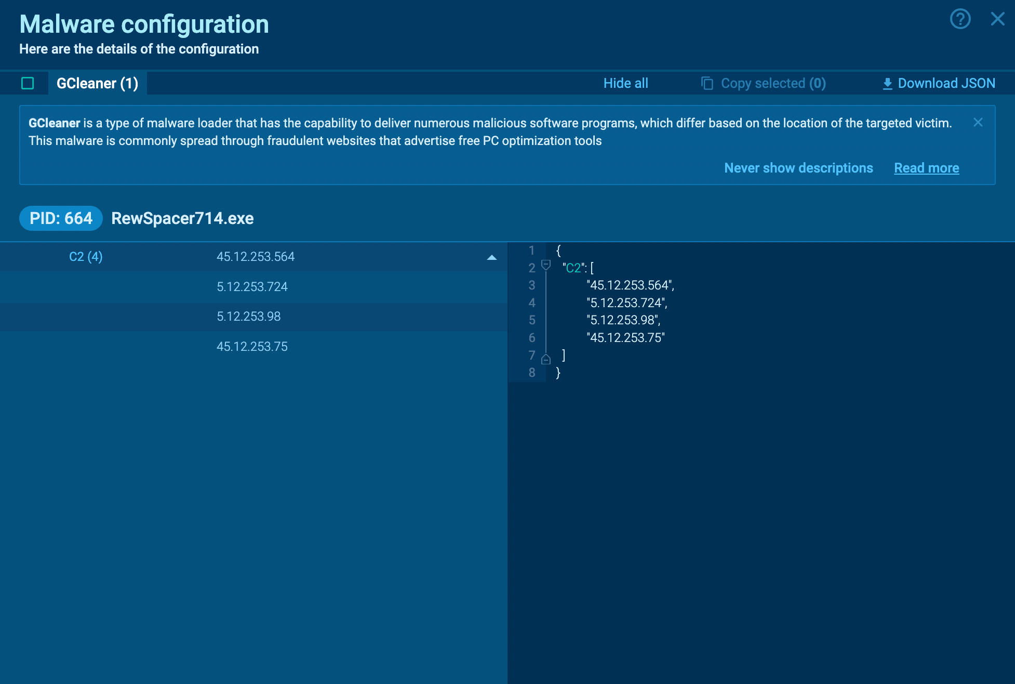Select C2 address 5.12.253.98 row
This screenshot has height=684, width=1015.
[248, 317]
